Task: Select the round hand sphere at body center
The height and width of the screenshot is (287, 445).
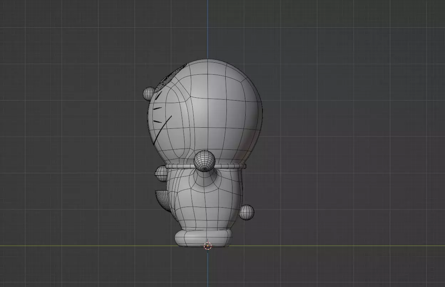Action: point(204,161)
